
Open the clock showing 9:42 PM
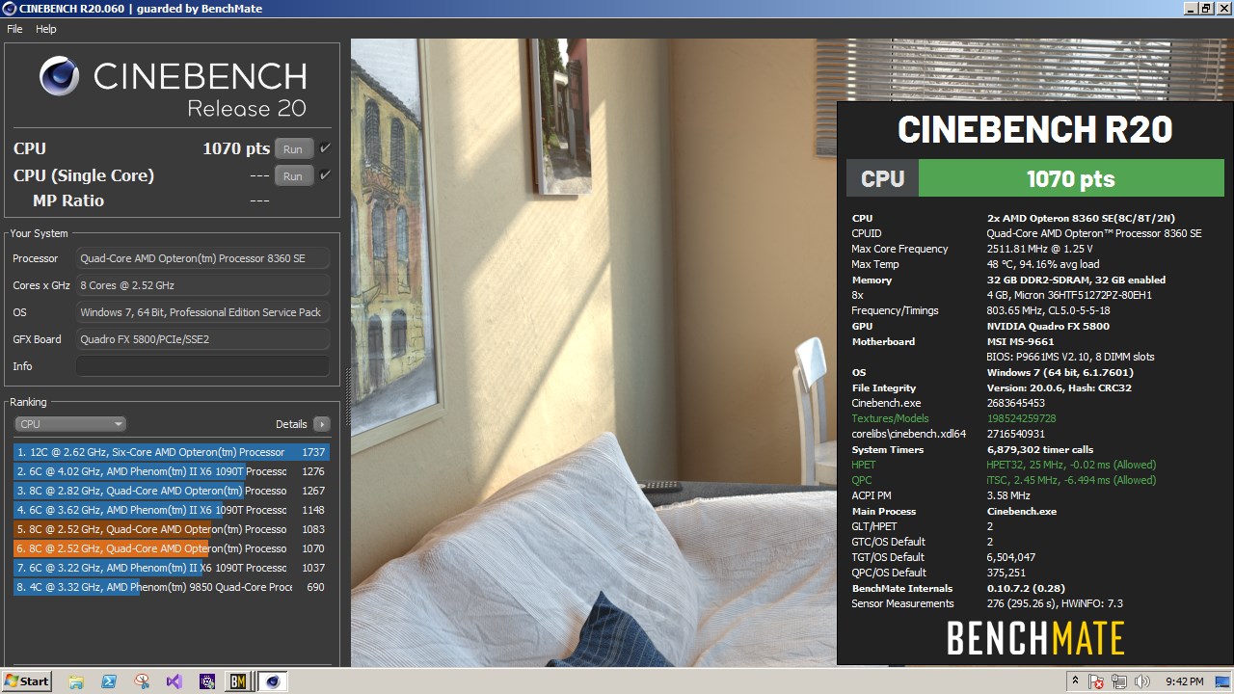1184,681
